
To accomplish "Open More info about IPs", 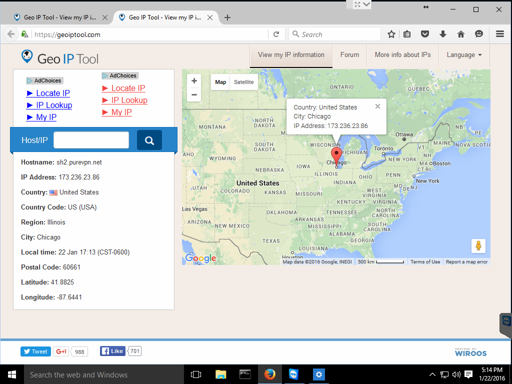I will [402, 55].
